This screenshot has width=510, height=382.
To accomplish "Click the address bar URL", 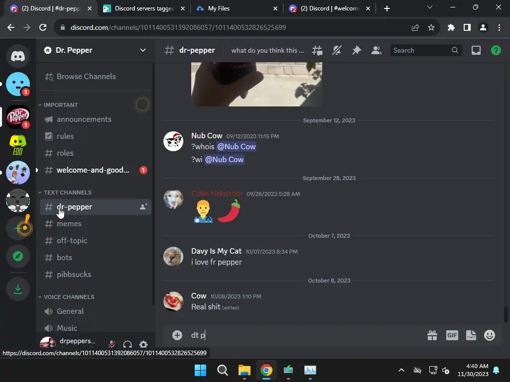I will (178, 28).
